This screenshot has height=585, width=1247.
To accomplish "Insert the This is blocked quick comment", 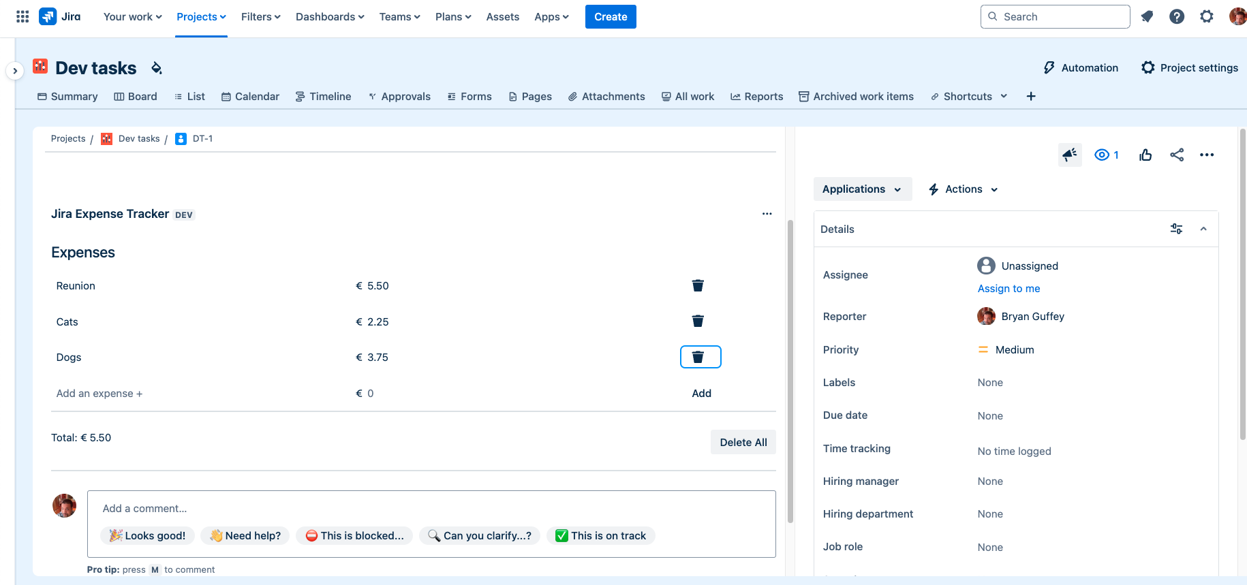I will [354, 535].
